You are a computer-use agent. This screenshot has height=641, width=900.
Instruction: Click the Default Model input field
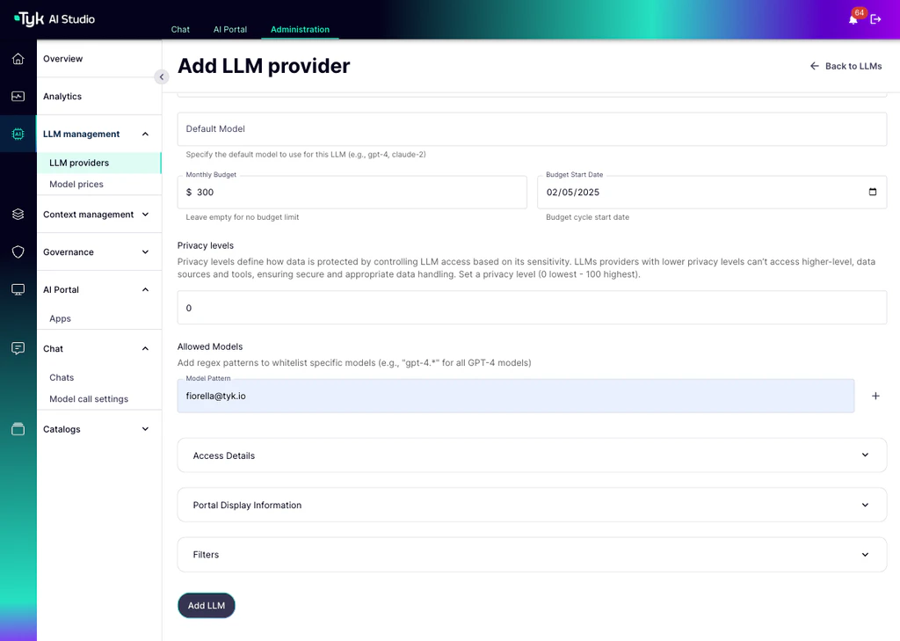(x=532, y=128)
